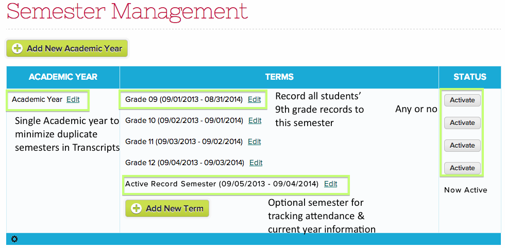The image size is (505, 248).
Task: Click the Add New Term button
Action: 167,208
